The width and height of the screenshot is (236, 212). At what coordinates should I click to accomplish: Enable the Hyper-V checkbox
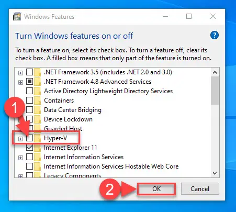click(x=29, y=138)
